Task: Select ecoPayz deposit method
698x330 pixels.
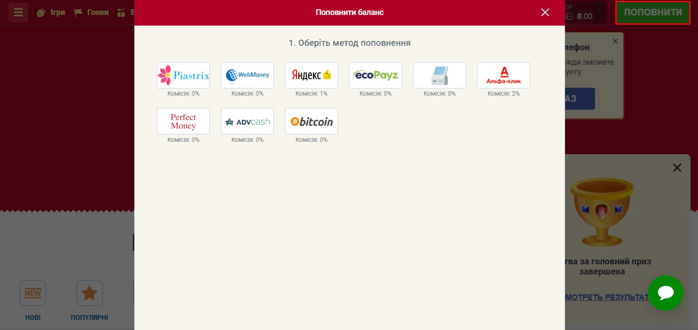Action: pyautogui.click(x=376, y=75)
